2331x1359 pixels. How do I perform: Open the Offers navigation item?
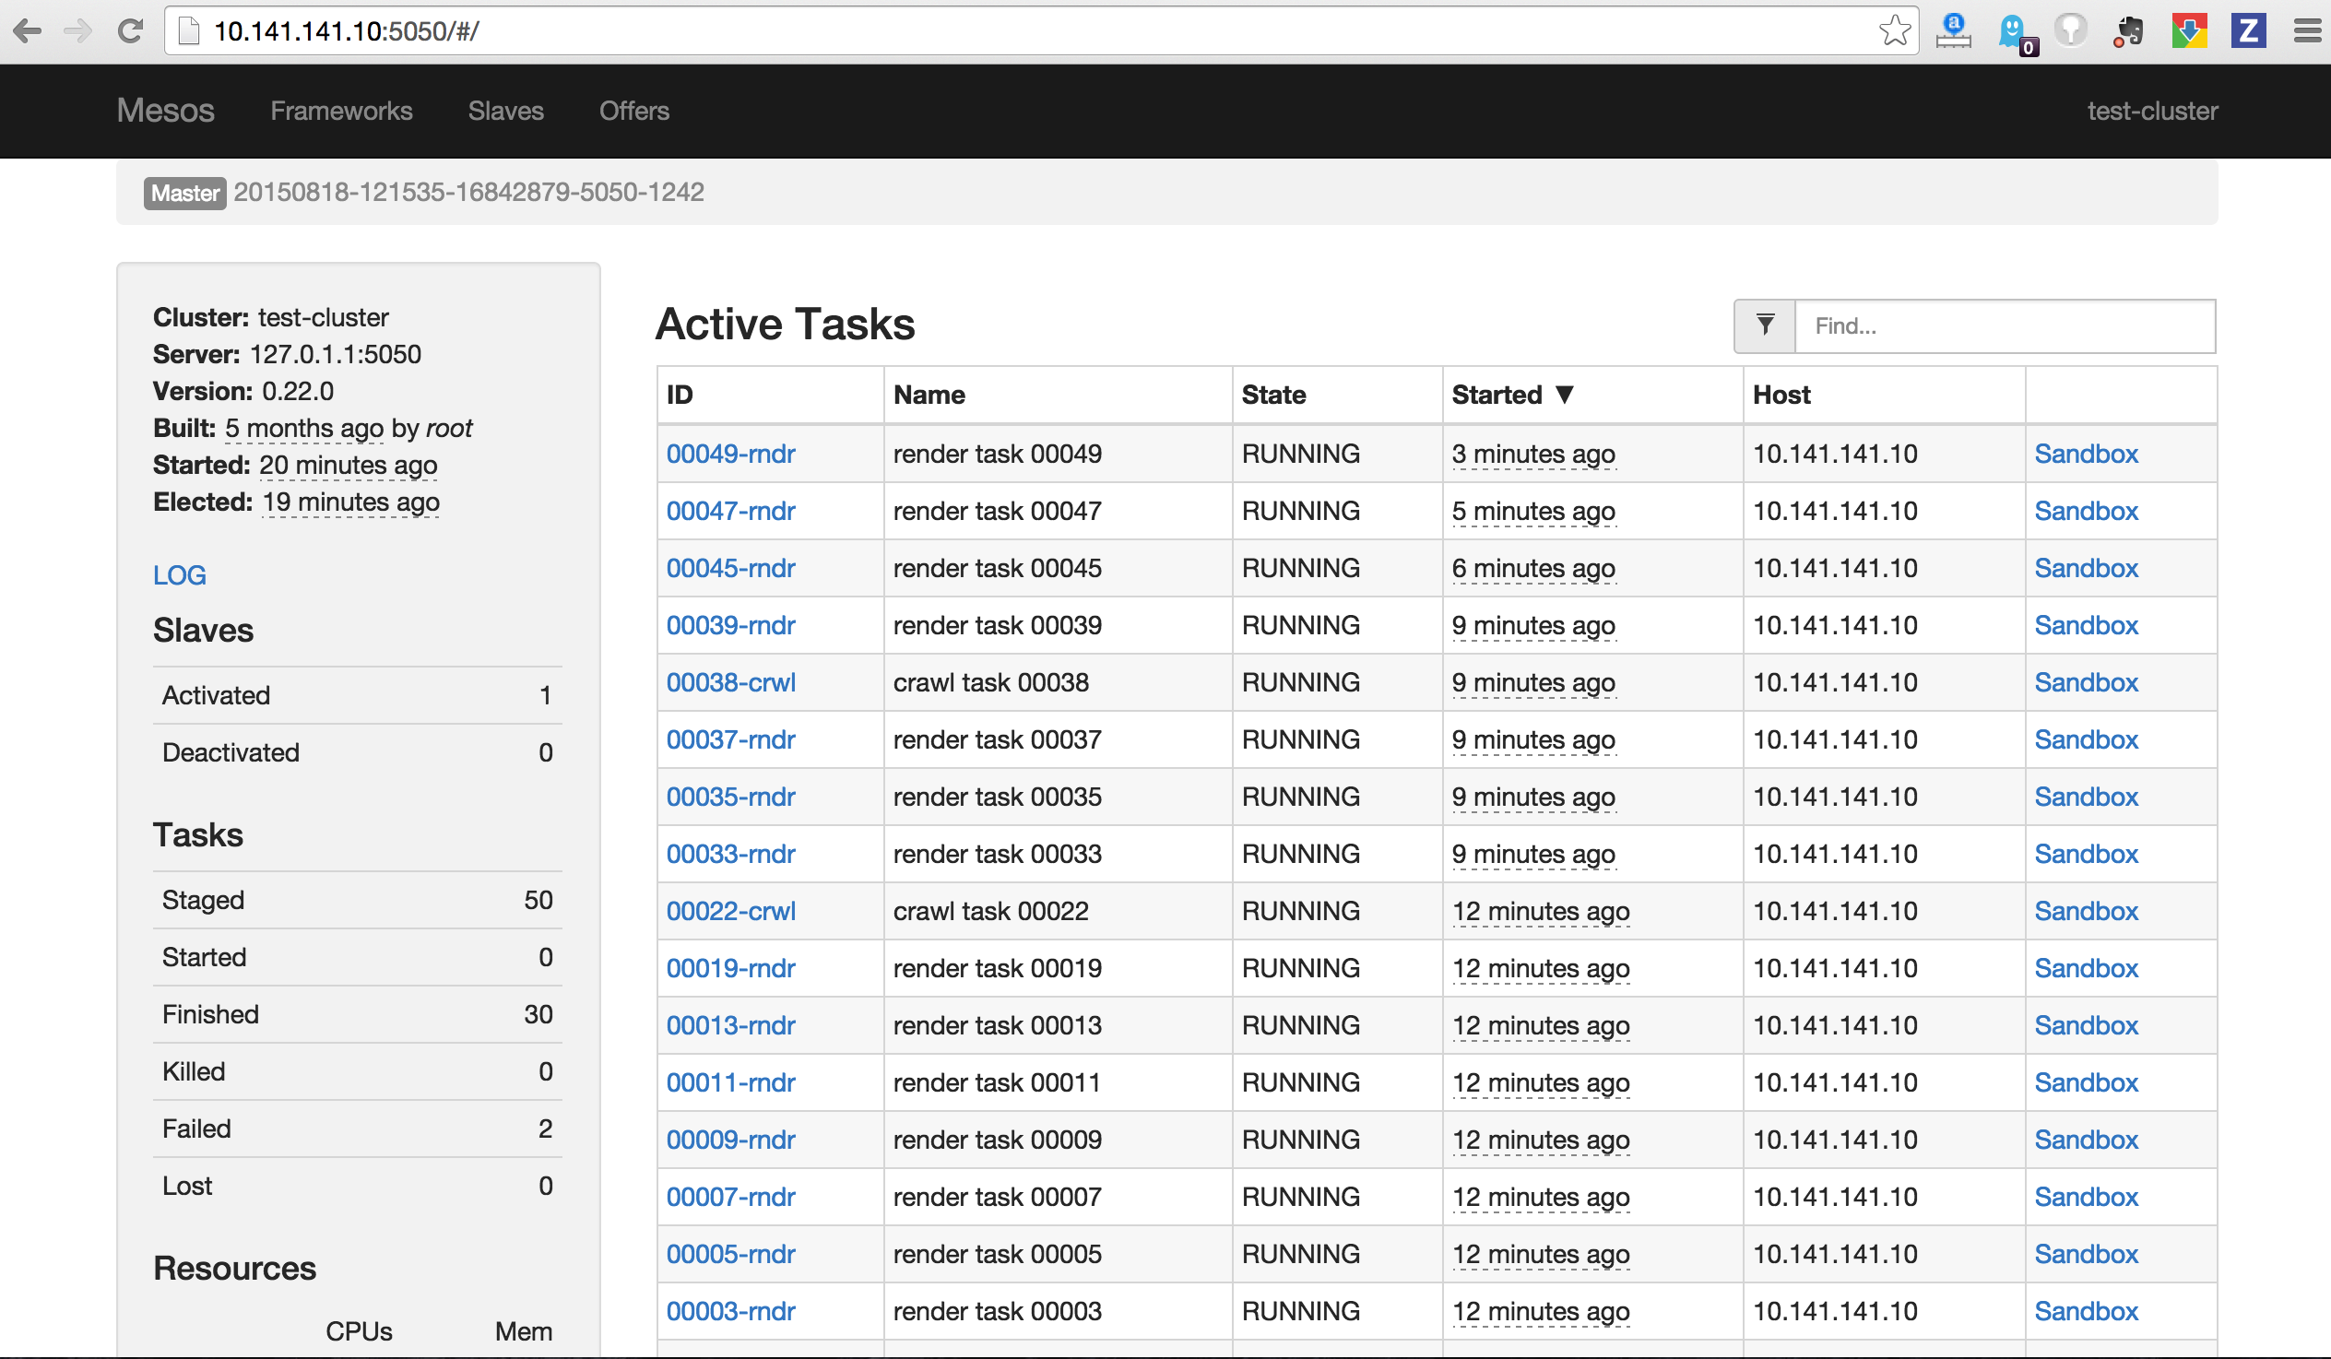click(x=633, y=111)
